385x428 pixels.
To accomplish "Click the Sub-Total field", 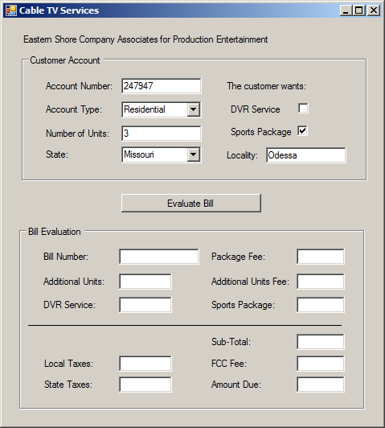I will [321, 342].
